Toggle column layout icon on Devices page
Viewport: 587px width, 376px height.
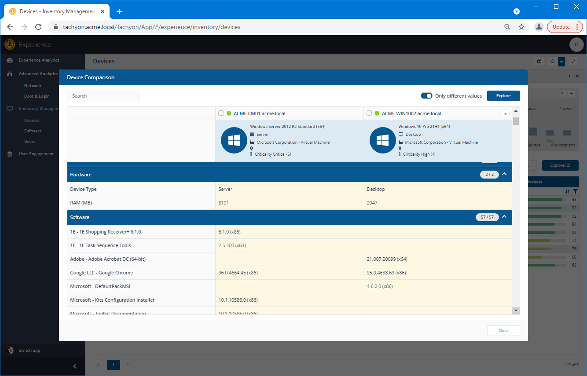click(x=539, y=62)
